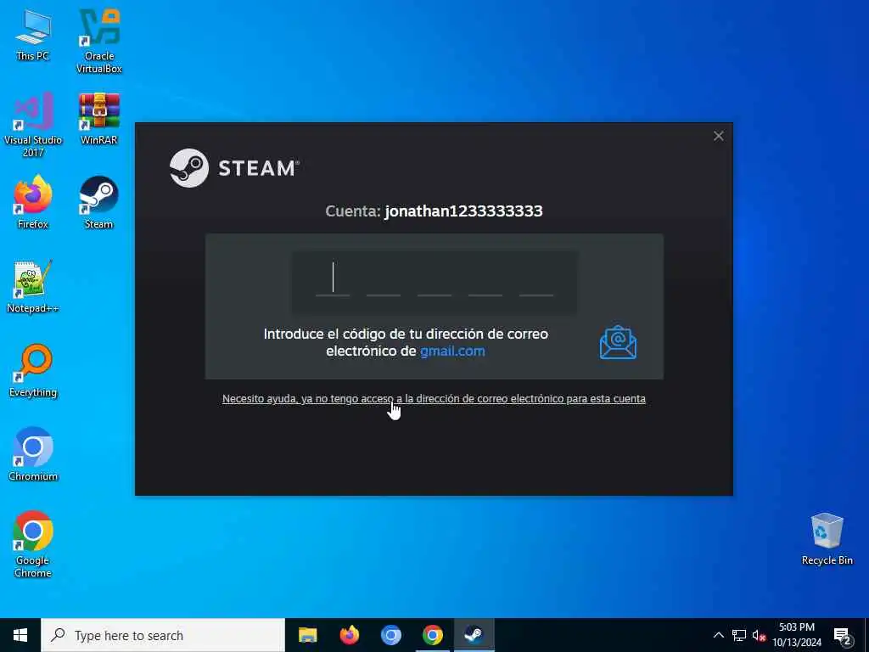869x652 pixels.
Task: Open Action Center notifications
Action: coord(843,635)
